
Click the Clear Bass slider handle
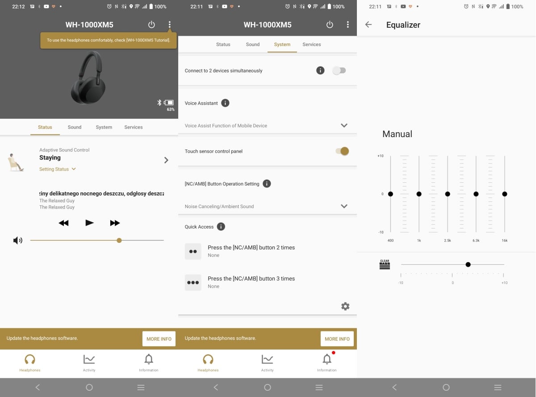(468, 264)
